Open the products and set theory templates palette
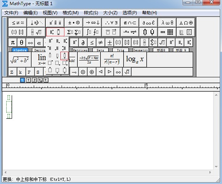Screen dimensions: 222x184 click(x=148, y=32)
